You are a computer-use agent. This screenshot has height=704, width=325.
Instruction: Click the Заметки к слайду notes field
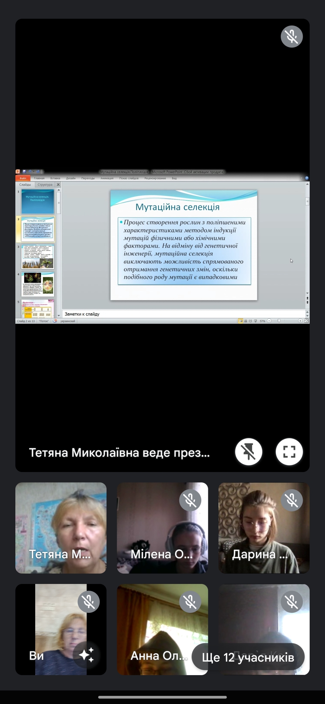coord(184,314)
